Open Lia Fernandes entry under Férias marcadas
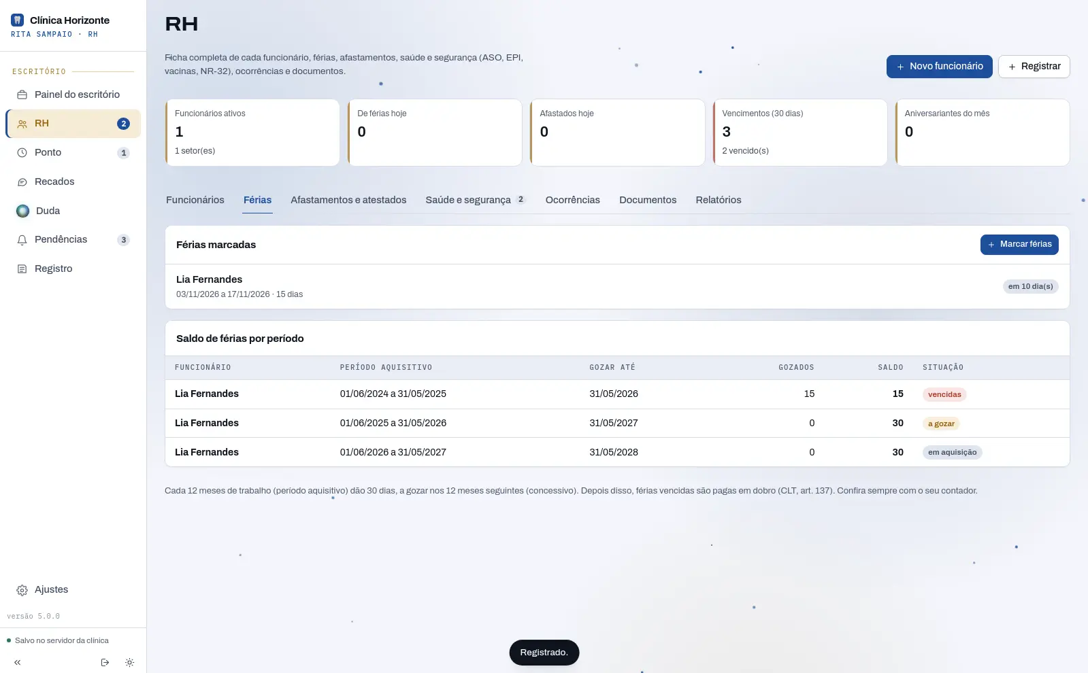 (617, 286)
